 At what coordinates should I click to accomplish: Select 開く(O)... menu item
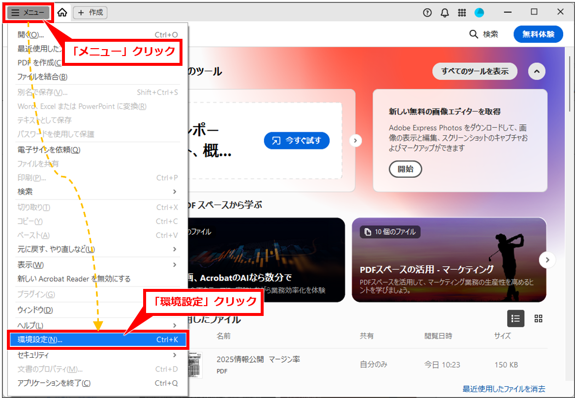coord(97,35)
